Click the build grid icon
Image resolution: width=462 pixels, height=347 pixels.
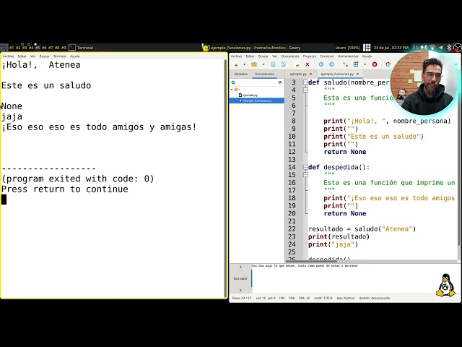coord(356,64)
